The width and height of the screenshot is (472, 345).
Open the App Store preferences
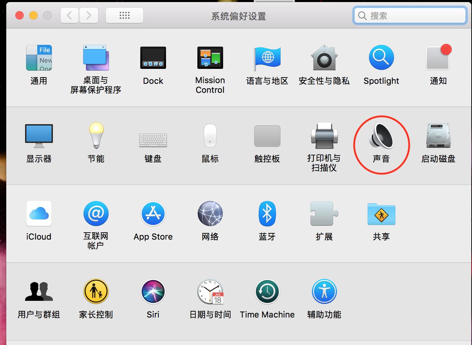pyautogui.click(x=153, y=214)
